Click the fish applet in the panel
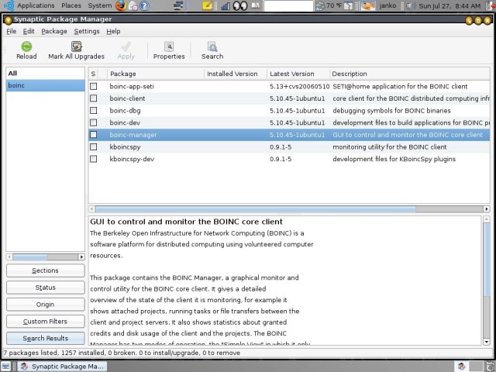 [x=368, y=5]
